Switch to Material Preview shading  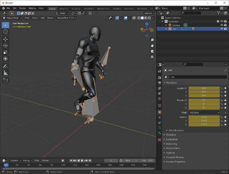[146, 18]
